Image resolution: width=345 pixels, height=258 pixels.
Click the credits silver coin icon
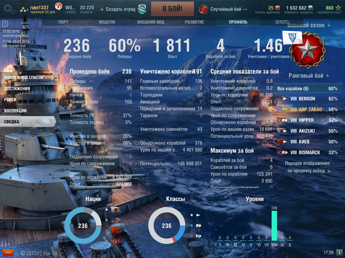point(310,8)
